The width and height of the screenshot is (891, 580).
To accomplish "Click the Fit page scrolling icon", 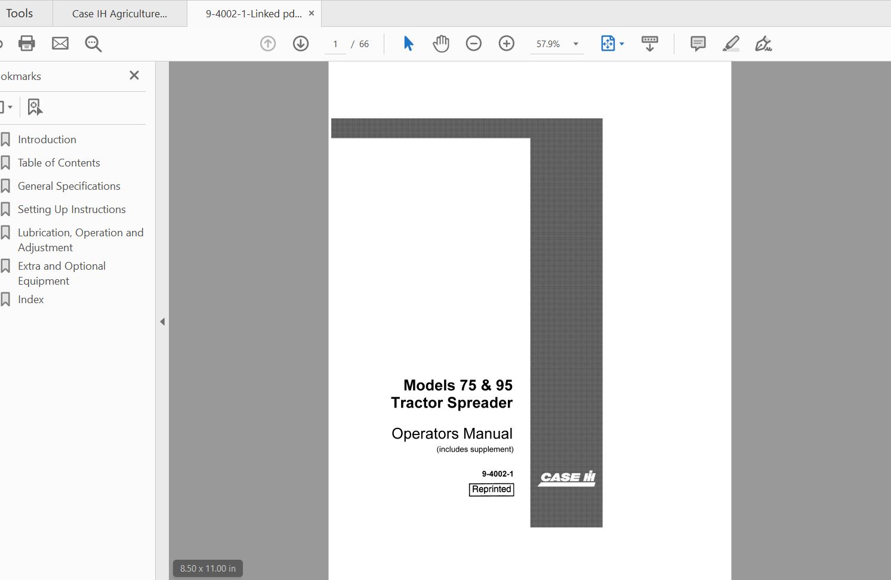I will click(x=608, y=44).
